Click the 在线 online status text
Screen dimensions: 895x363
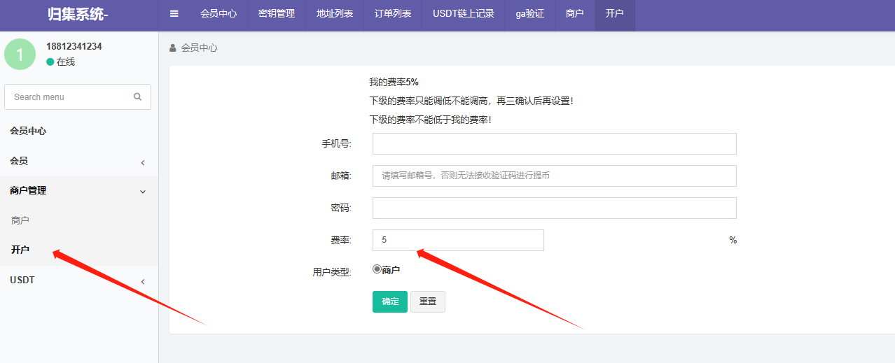point(66,62)
